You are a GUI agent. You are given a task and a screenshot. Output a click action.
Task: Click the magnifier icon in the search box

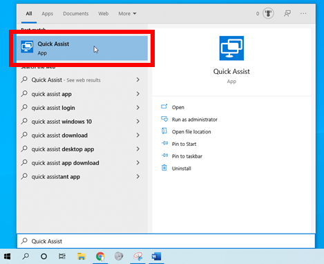(24, 241)
